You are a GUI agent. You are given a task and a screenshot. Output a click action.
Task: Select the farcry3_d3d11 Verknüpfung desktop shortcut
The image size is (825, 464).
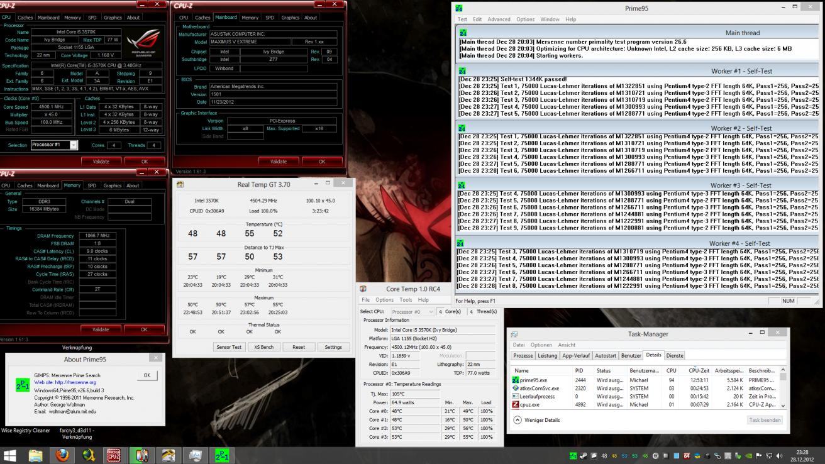pos(76,434)
